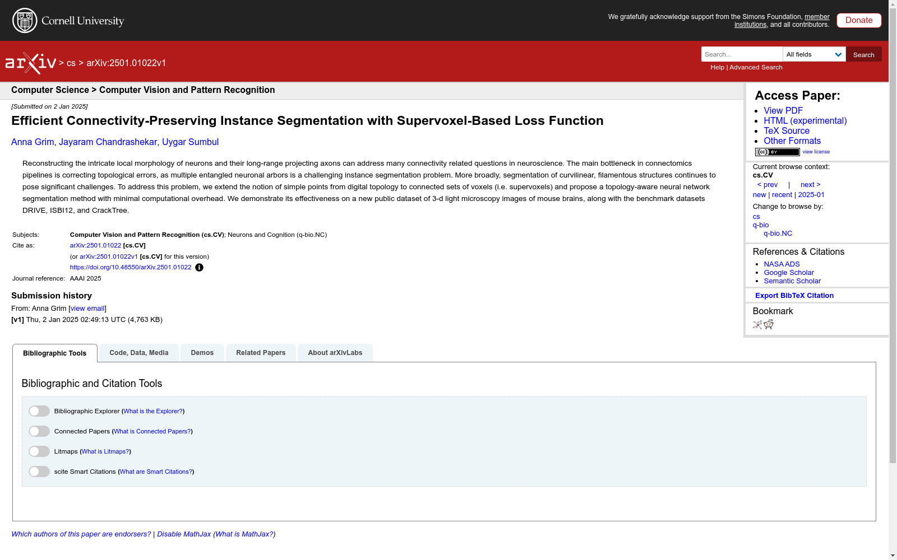The width and height of the screenshot is (897, 560).
Task: Open What is Connected Papers? link
Action: [x=152, y=431]
